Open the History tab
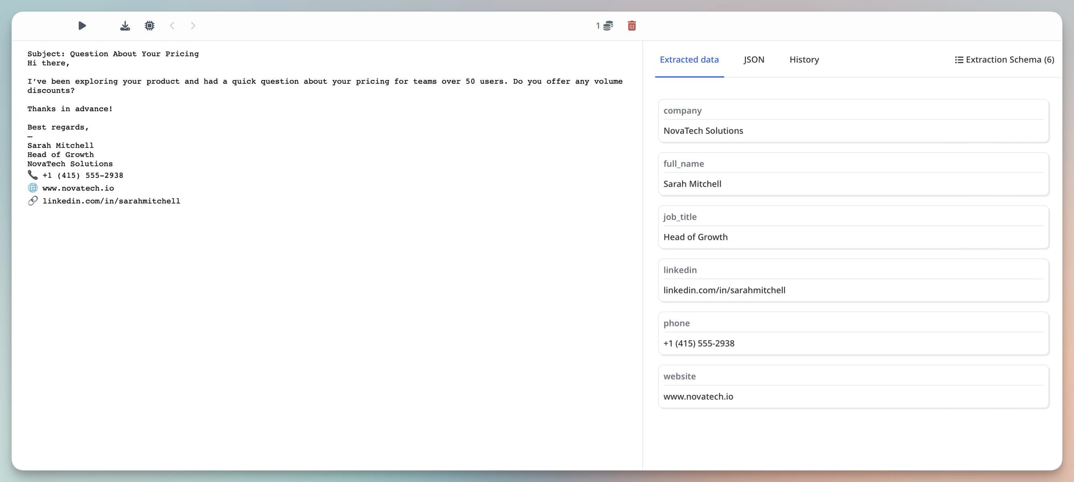The image size is (1074, 482). tap(804, 60)
